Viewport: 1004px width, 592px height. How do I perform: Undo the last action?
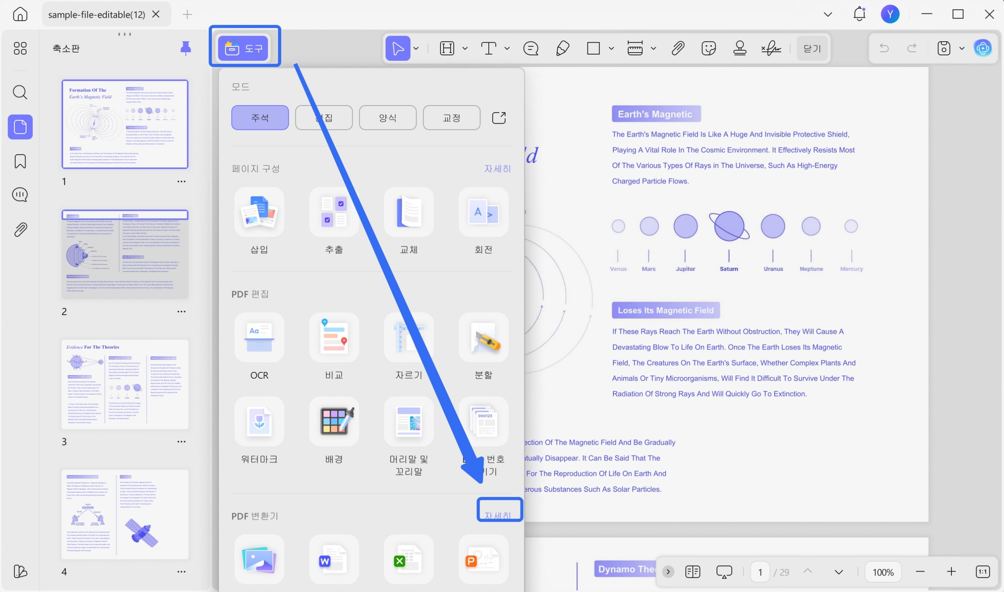pyautogui.click(x=884, y=48)
